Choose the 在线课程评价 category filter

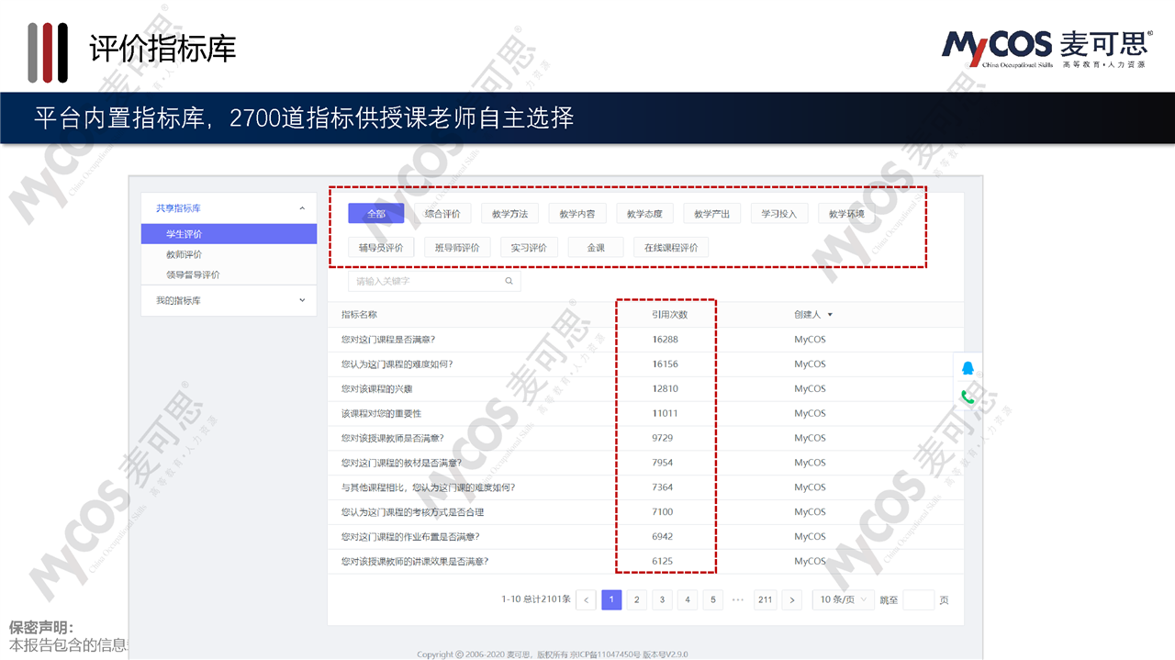coord(670,248)
